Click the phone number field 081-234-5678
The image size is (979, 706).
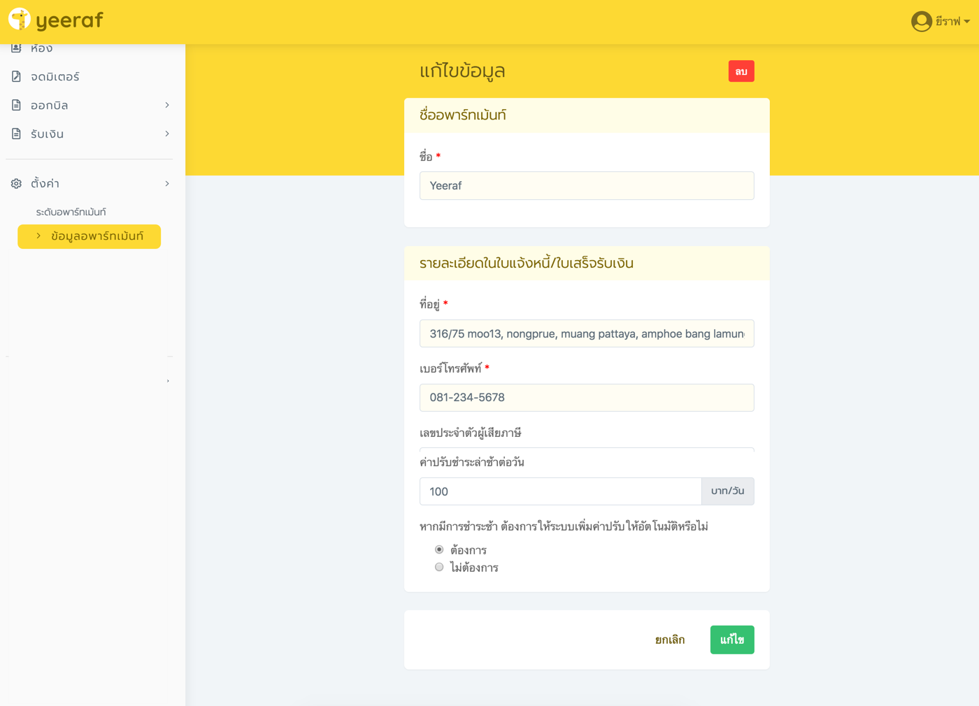pyautogui.click(x=587, y=398)
